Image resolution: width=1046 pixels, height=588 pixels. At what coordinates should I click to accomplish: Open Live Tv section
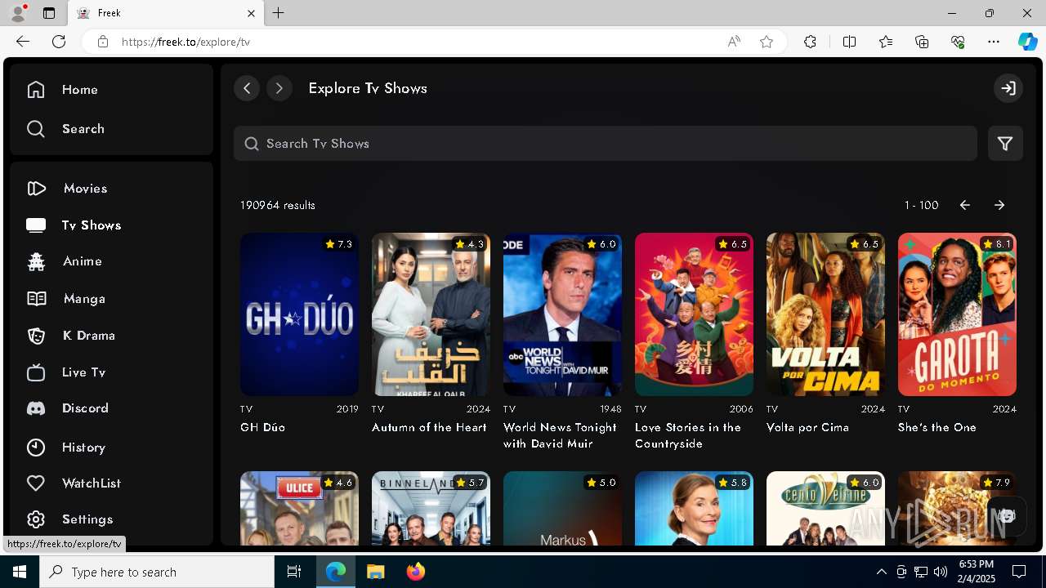click(x=65, y=372)
